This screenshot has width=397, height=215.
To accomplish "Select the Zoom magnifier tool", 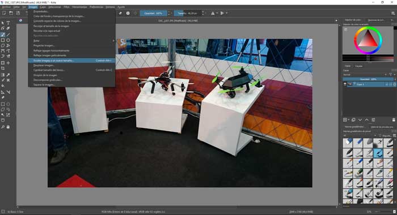I will pyautogui.click(x=3, y=127).
